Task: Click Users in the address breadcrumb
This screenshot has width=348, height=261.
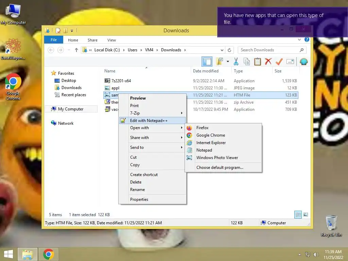Action: point(133,50)
